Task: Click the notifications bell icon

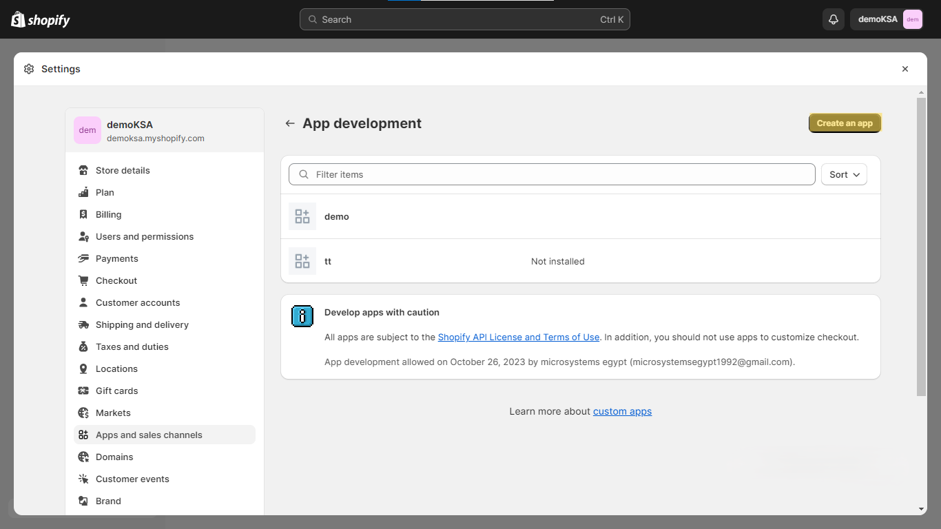Action: point(833,19)
